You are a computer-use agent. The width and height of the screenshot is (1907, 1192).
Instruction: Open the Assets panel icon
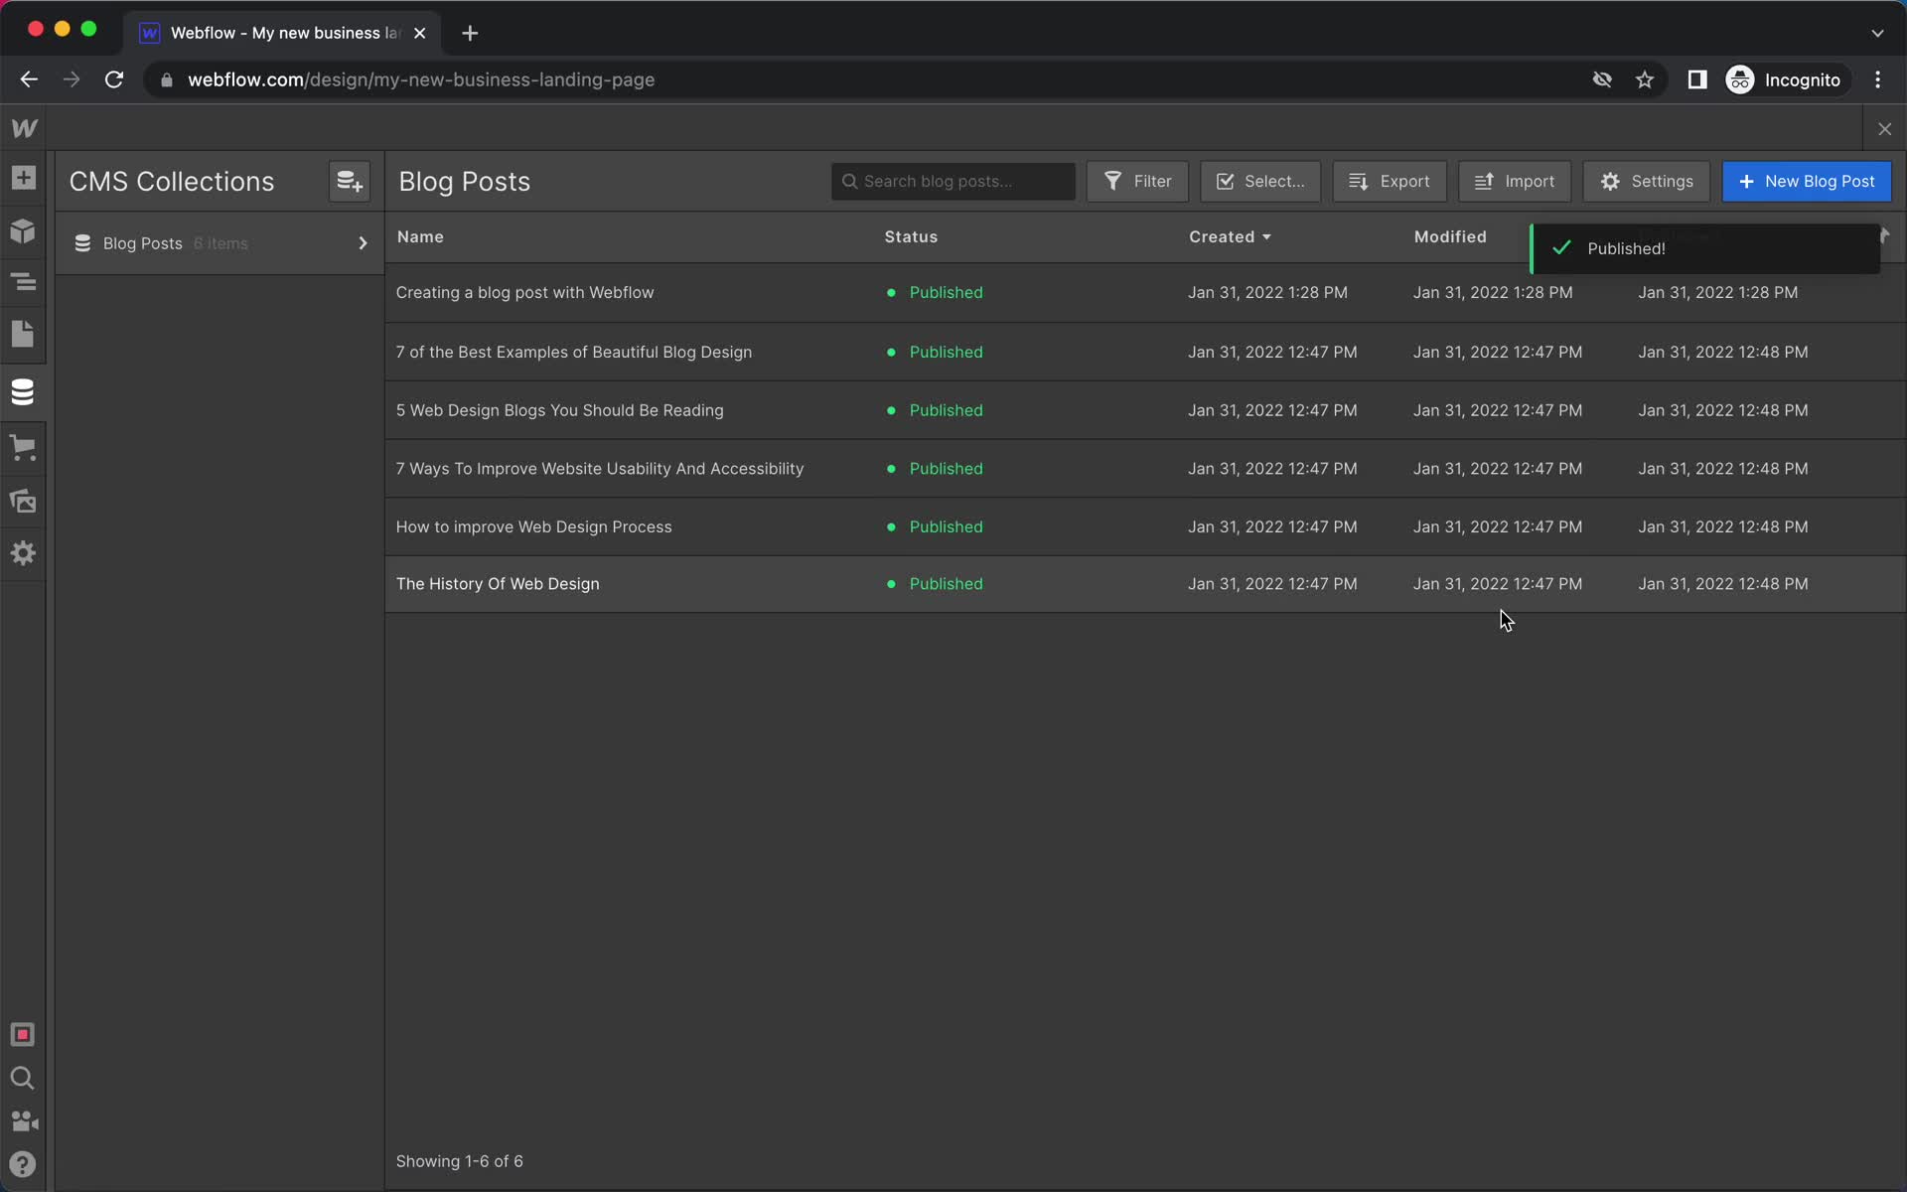pyautogui.click(x=23, y=500)
